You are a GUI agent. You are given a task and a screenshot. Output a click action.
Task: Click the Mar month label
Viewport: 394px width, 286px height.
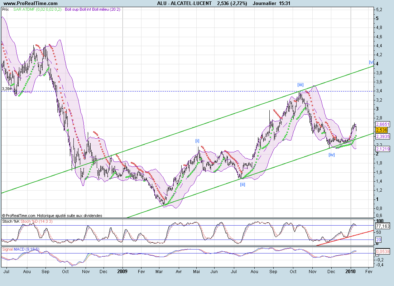click(x=159, y=271)
